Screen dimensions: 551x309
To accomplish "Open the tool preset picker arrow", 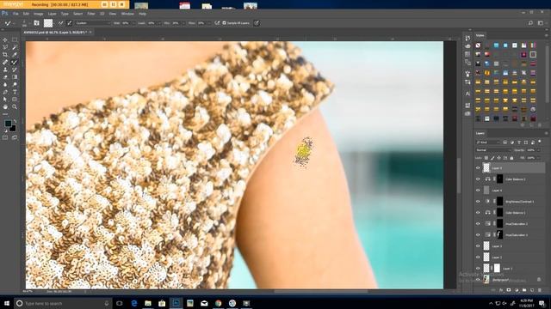I will click(x=15, y=23).
